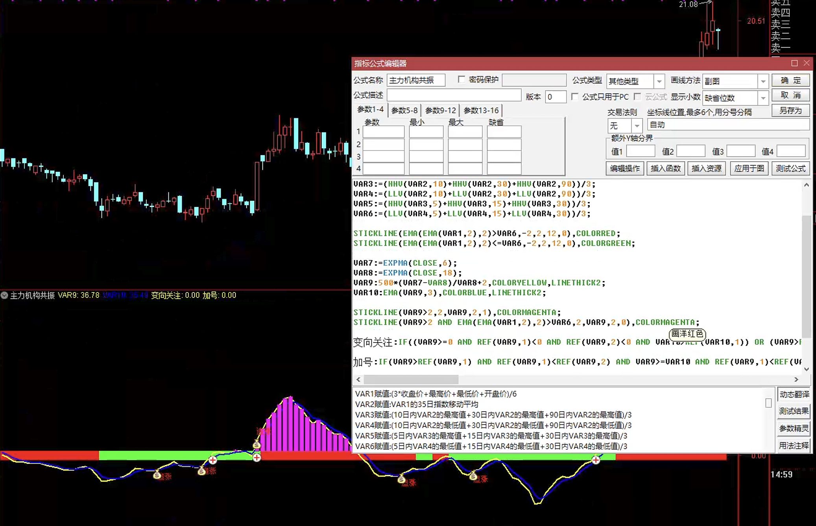Click horizontal scrollbar left arrow in editor
The image size is (816, 526).
(358, 379)
